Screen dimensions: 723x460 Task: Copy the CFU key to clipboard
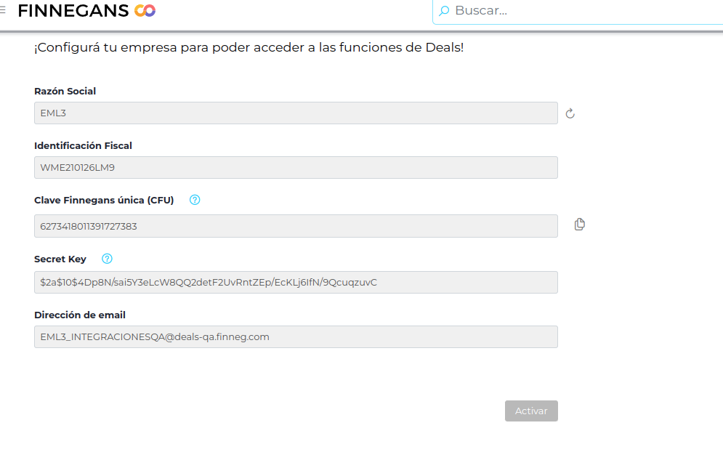coord(579,225)
